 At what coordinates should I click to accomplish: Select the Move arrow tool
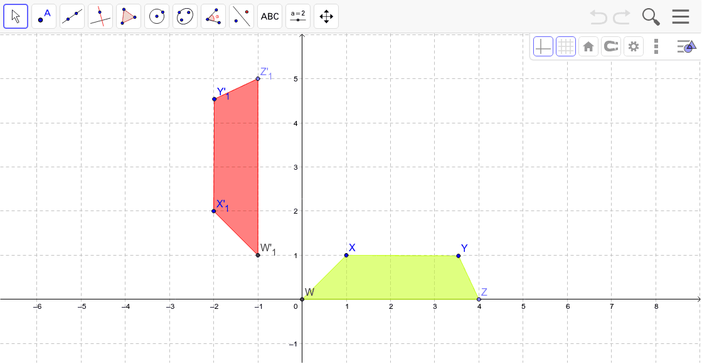point(15,16)
